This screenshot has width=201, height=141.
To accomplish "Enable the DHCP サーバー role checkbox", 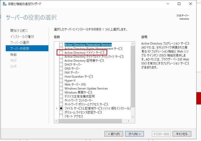I will point(61,65).
